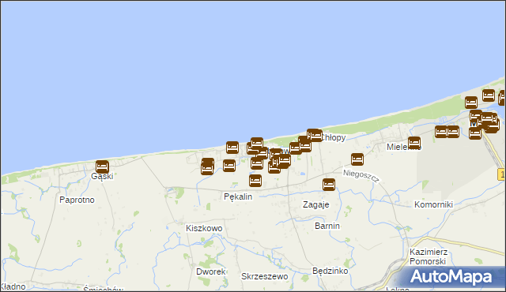Viewport: 506px width, 292px height.
Task: Select the Zagaje village label
Action: point(316,204)
